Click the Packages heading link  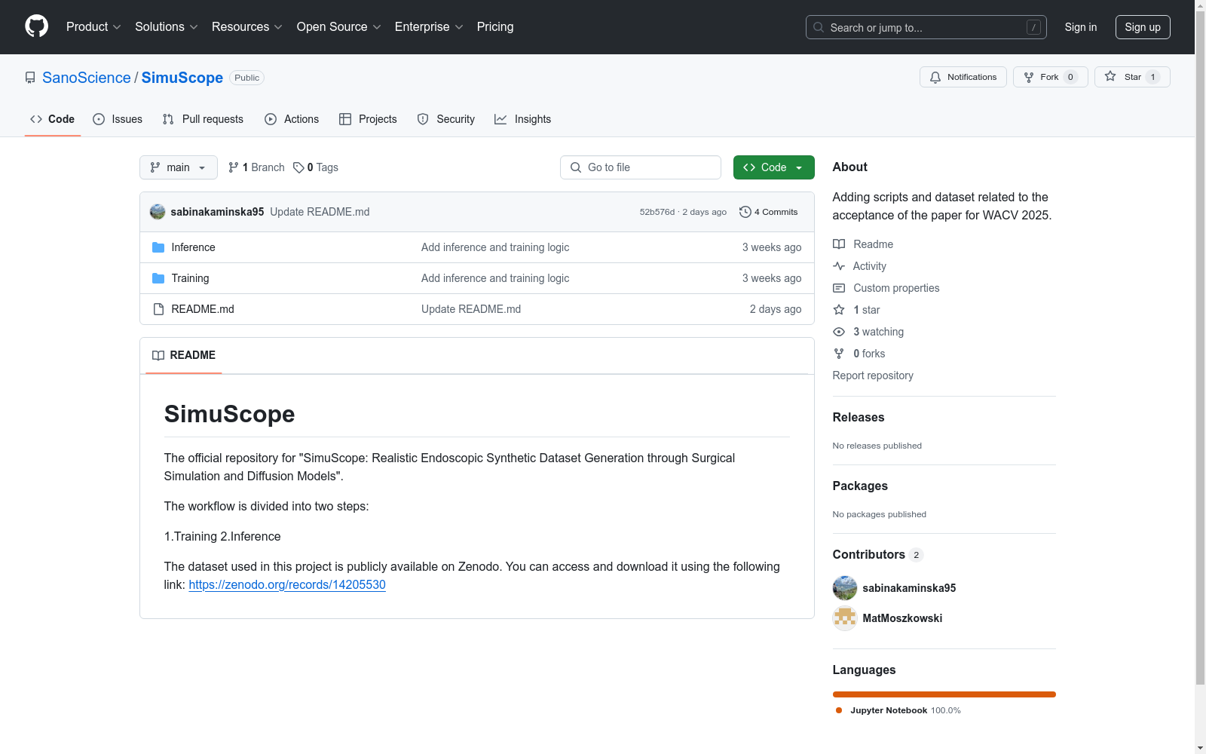point(860,486)
